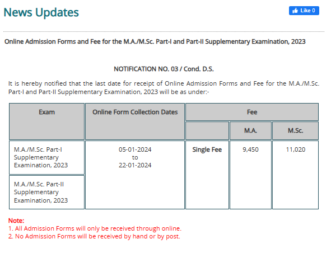331x253 pixels.
Task: Click the Part-II Supplementary Examination cell
Action: [x=46, y=192]
